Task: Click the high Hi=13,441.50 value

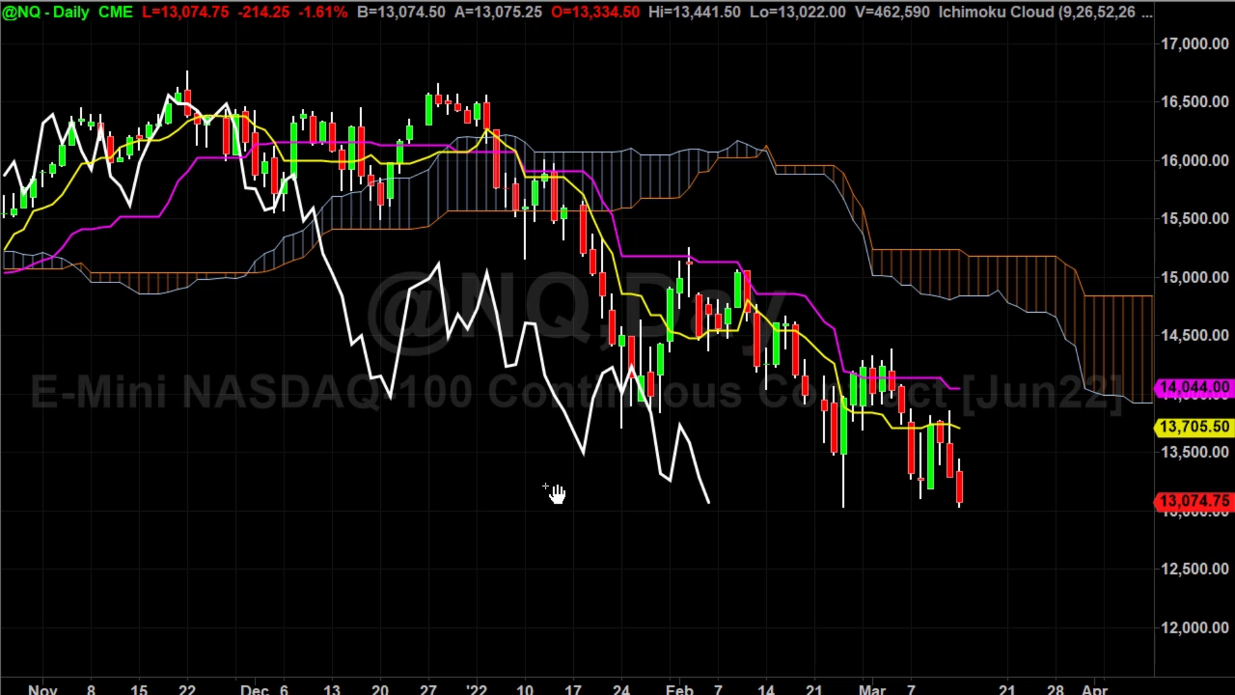Action: point(695,12)
